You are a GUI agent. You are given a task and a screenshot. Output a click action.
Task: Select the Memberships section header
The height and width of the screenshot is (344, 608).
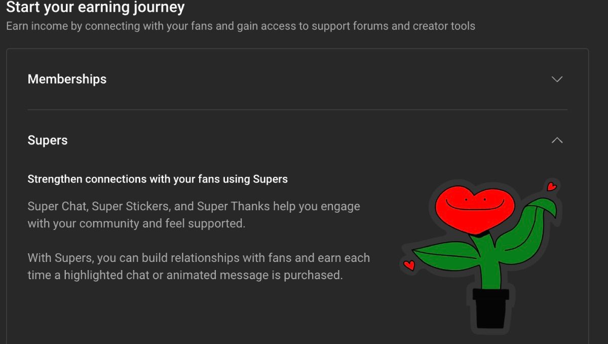click(x=67, y=79)
